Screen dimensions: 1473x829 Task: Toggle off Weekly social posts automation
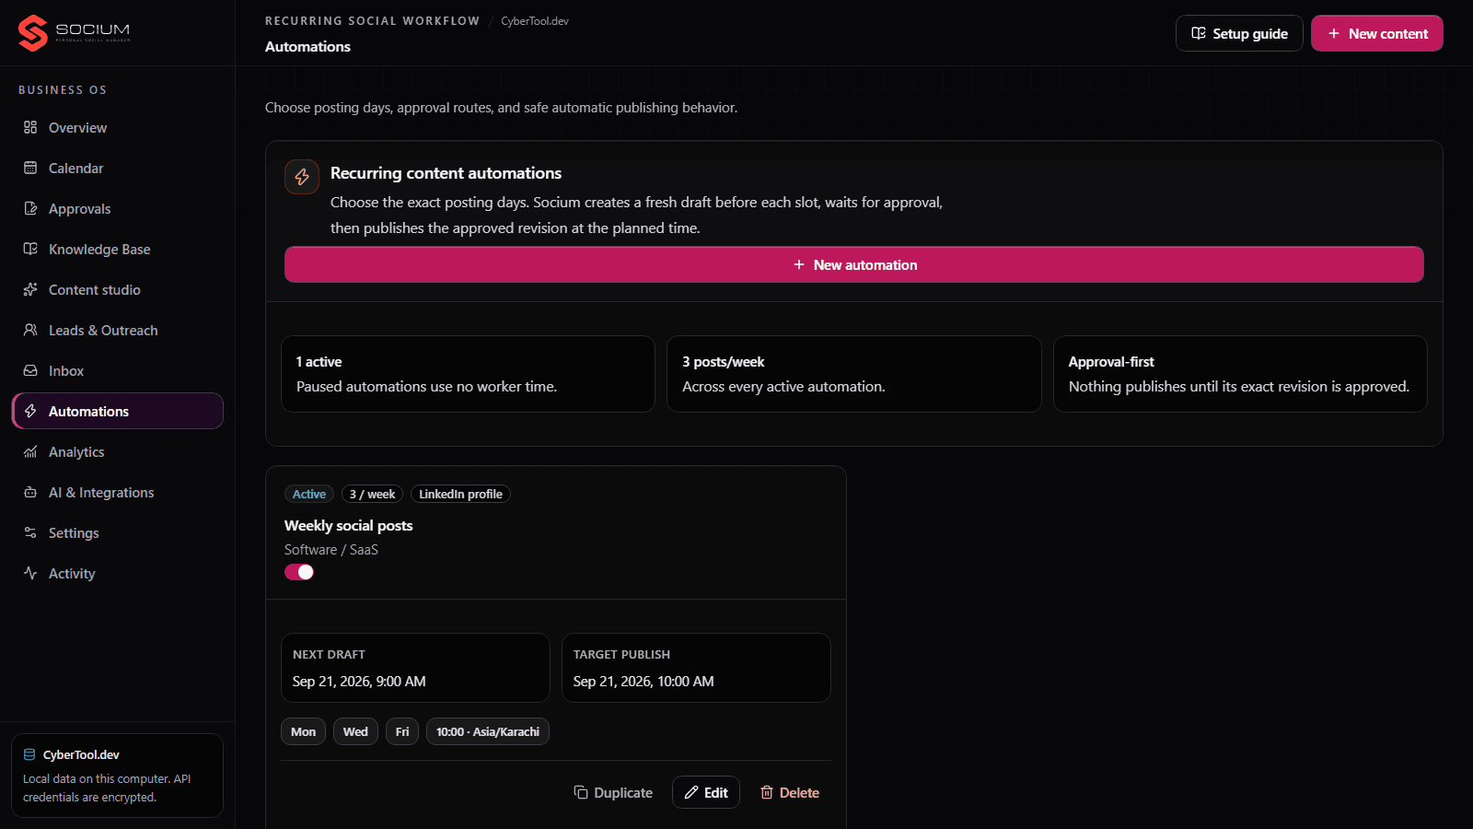(x=299, y=572)
